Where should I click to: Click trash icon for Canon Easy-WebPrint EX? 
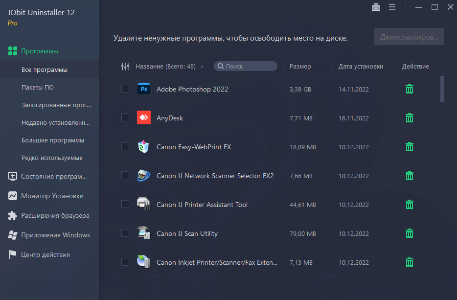click(410, 147)
